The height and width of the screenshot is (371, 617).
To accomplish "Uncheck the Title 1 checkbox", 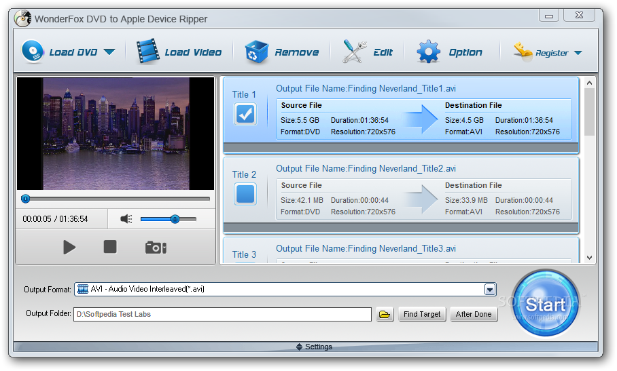I will 245,114.
